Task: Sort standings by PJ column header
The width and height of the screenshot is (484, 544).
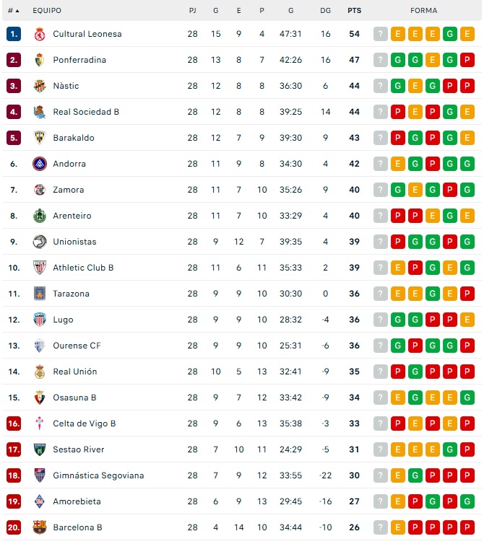Action: 192,11
